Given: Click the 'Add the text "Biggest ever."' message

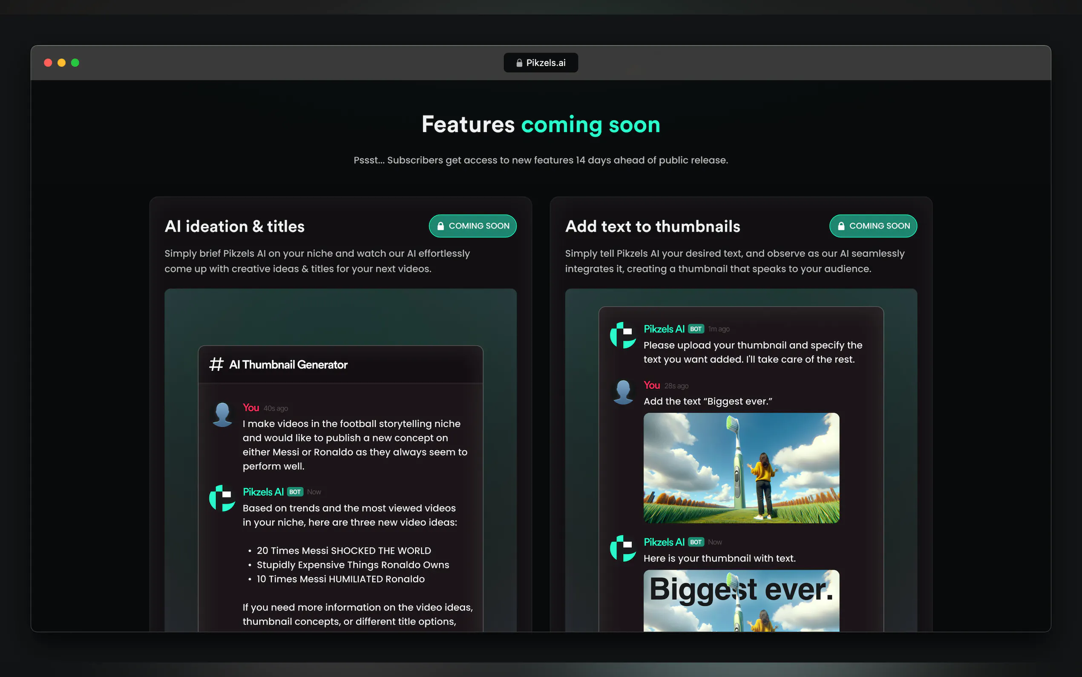Looking at the screenshot, I should point(708,402).
